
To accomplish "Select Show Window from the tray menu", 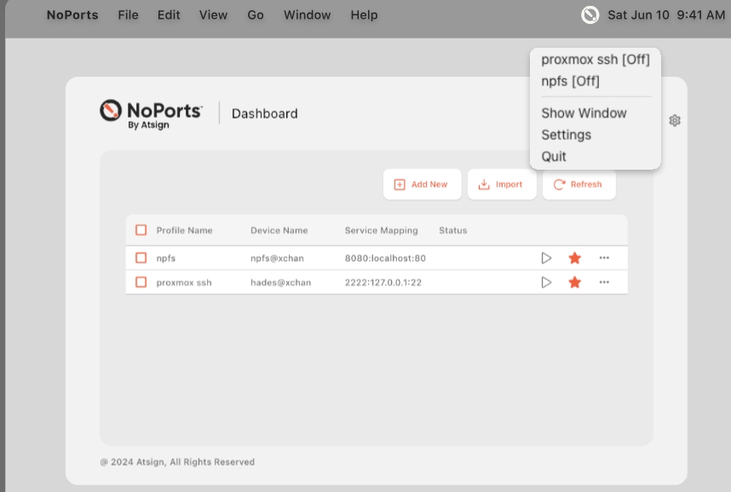I will (x=584, y=113).
